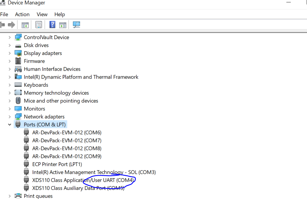Minimize the Device Manager window
307x199 pixels.
tap(288, 2)
